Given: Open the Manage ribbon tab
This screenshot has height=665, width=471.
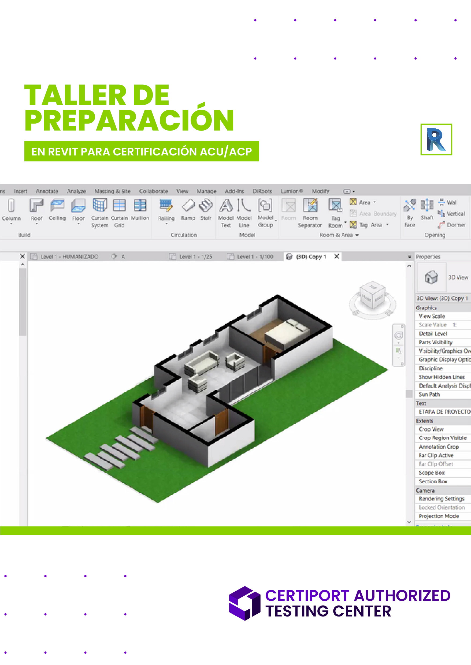Looking at the screenshot, I should [206, 191].
